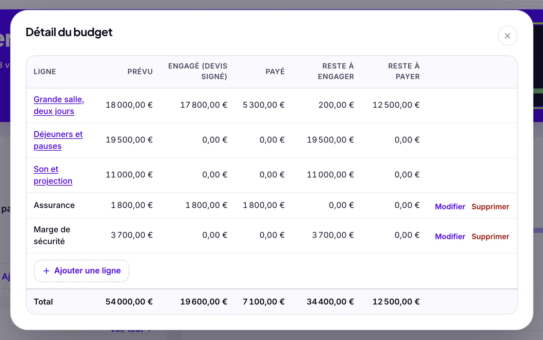Viewport: 543px width, 340px height.
Task: Select the 7 100,00 € total payé
Action: pos(264,302)
